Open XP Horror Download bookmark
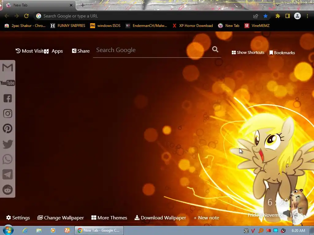This screenshot has height=235, width=314. point(193,26)
